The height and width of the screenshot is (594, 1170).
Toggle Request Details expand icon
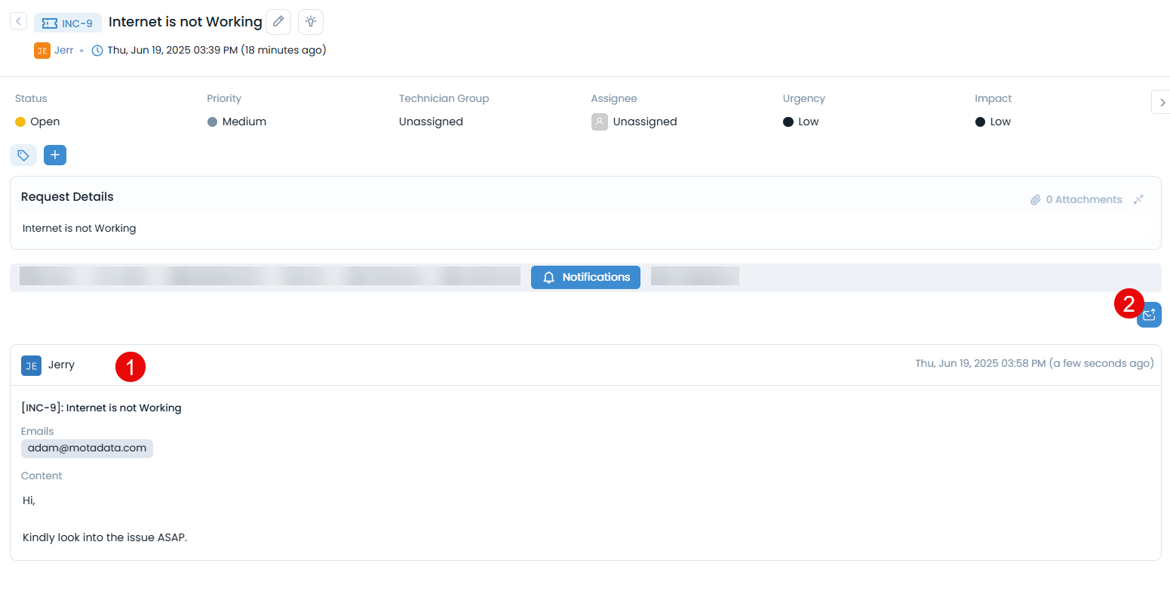pos(1138,199)
